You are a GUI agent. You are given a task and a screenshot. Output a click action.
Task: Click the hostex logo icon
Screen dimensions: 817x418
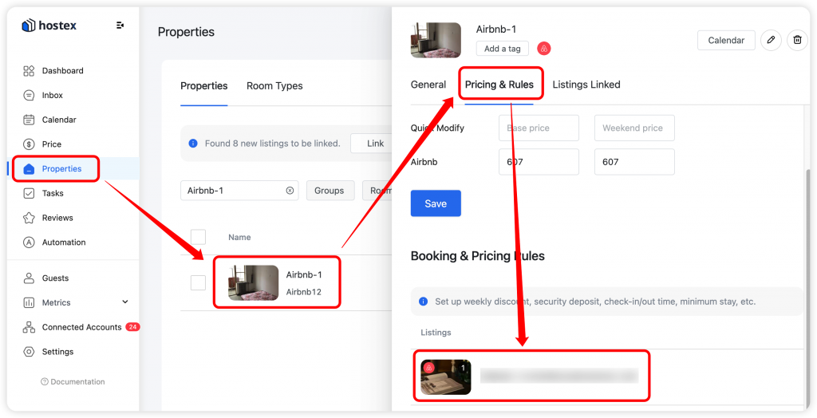coord(29,25)
